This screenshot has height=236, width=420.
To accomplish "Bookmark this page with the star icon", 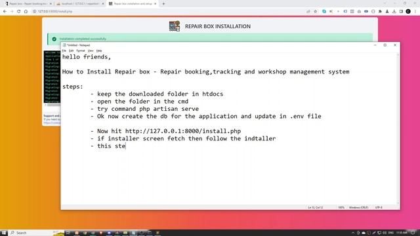I will [316, 12].
